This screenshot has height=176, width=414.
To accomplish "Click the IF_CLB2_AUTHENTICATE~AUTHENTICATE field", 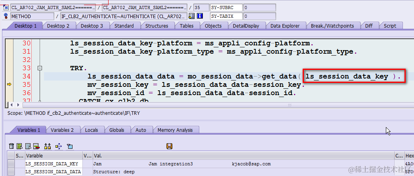I will pyautogui.click(x=124, y=16).
